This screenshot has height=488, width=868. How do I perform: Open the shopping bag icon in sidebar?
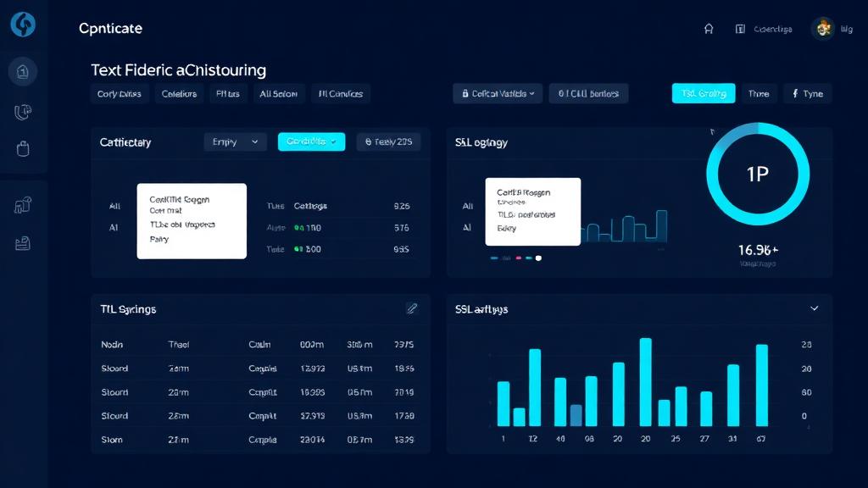(23, 151)
